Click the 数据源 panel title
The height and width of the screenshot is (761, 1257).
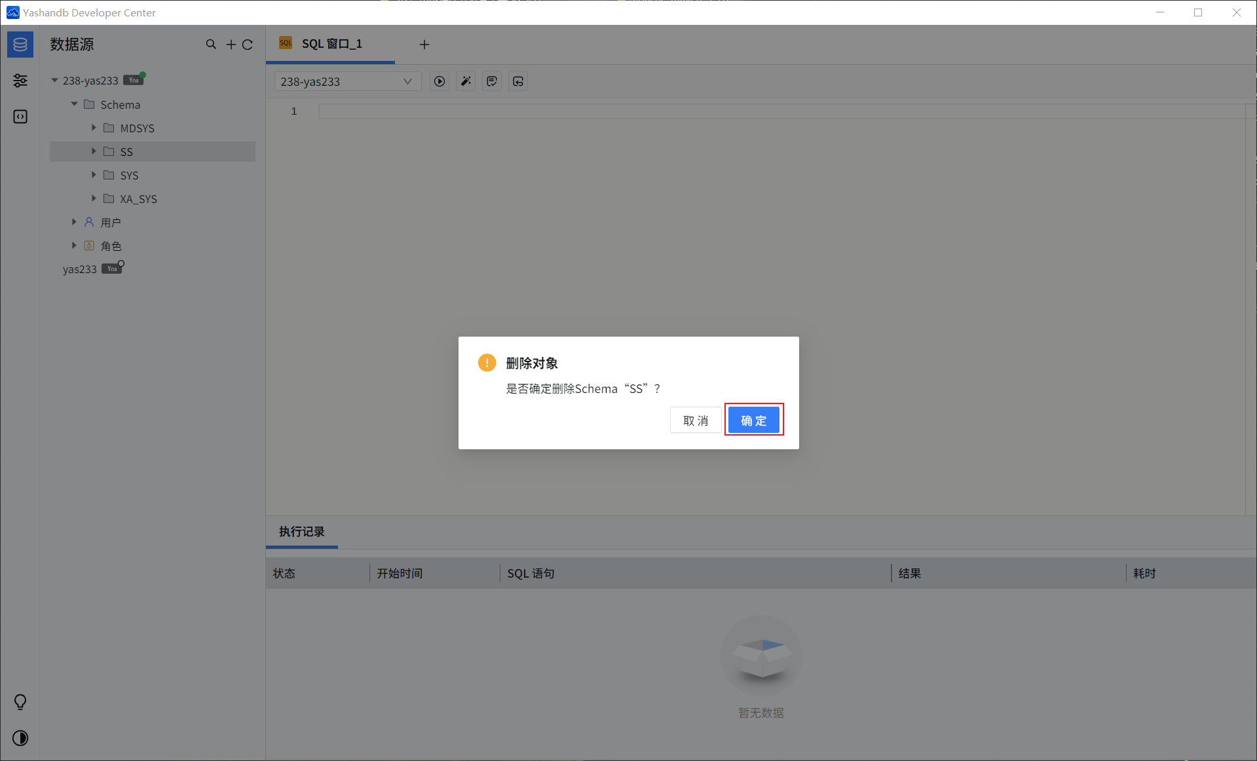coord(72,45)
